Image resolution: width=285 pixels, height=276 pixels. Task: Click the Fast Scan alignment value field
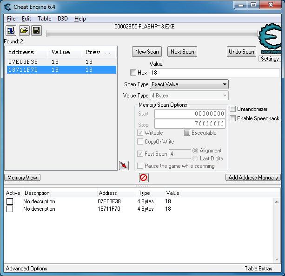click(179, 154)
